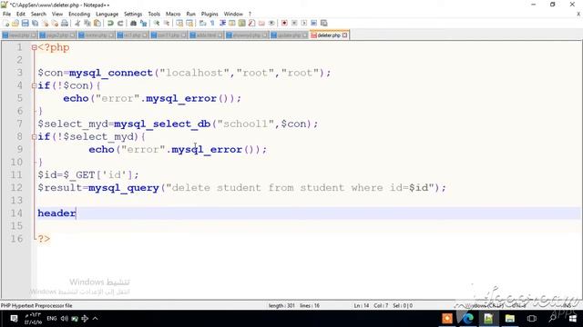The image size is (583, 327).
Task: Open the Encoding menu
Action: (79, 15)
